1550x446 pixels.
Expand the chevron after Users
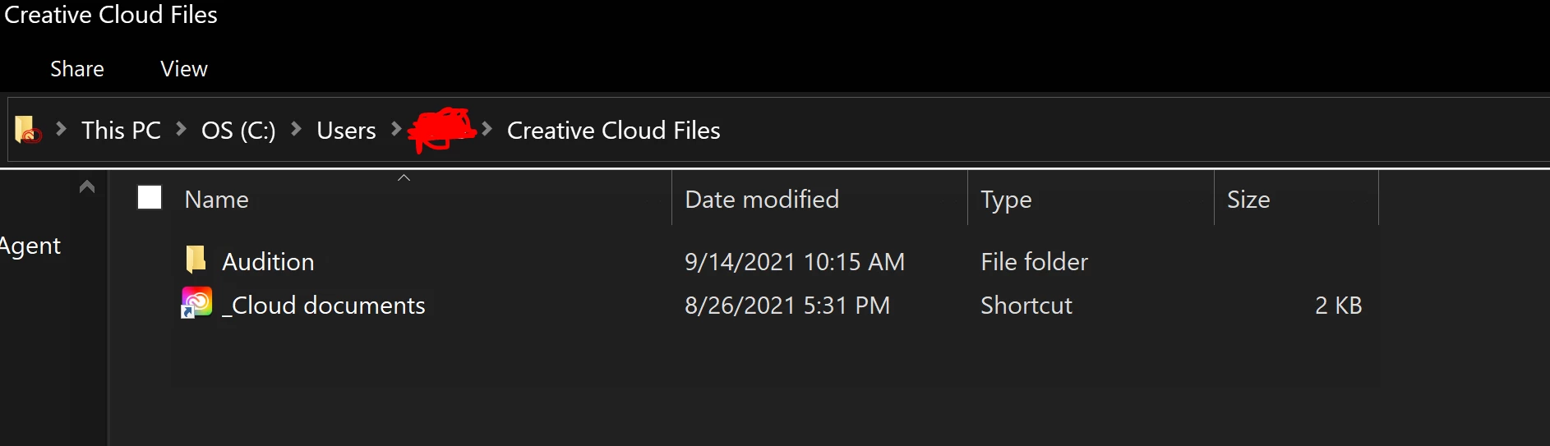[x=396, y=129]
